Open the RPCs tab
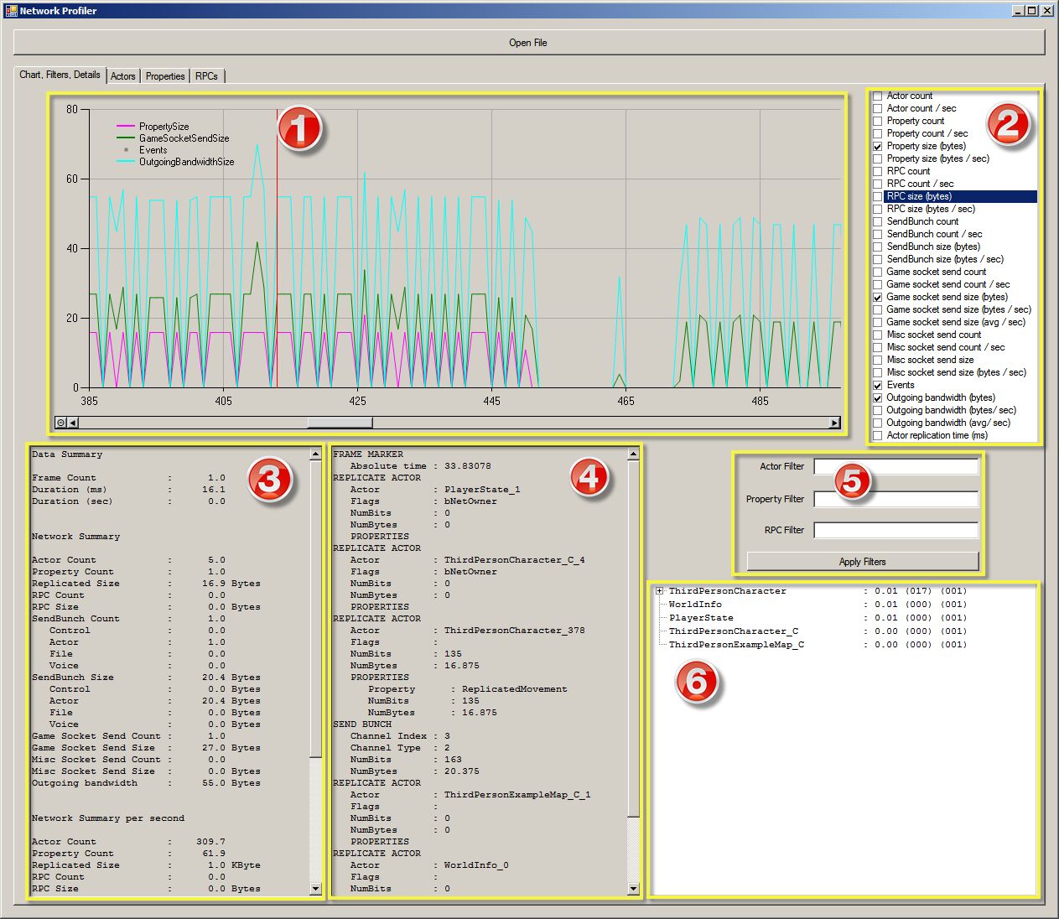The width and height of the screenshot is (1059, 919). [x=206, y=75]
